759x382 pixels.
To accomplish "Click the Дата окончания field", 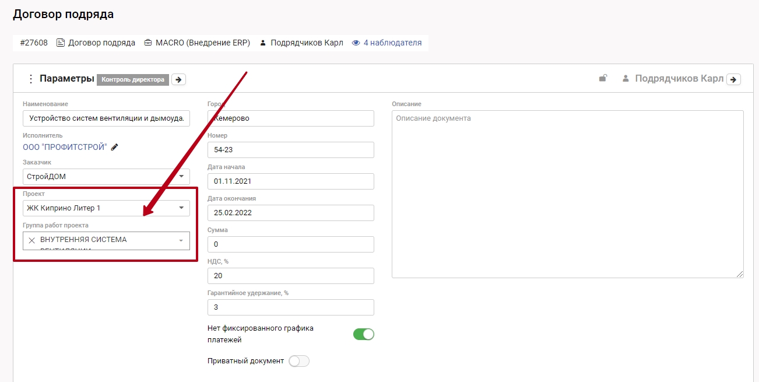I will (290, 213).
